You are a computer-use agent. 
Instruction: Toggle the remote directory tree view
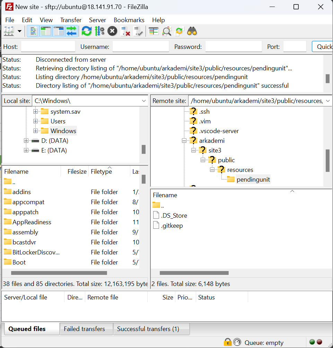(58, 31)
